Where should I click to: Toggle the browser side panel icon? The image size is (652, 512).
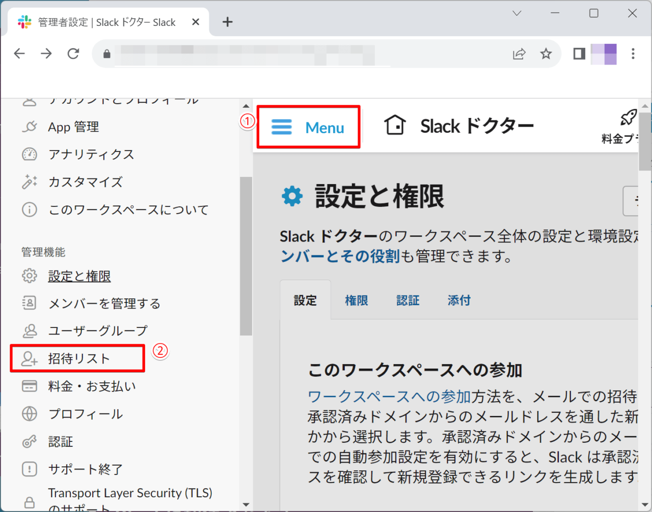tap(579, 53)
